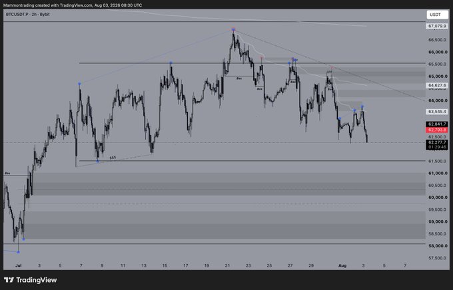Click the 21 date label on time axis
This screenshot has width=453, height=290.
click(227, 266)
